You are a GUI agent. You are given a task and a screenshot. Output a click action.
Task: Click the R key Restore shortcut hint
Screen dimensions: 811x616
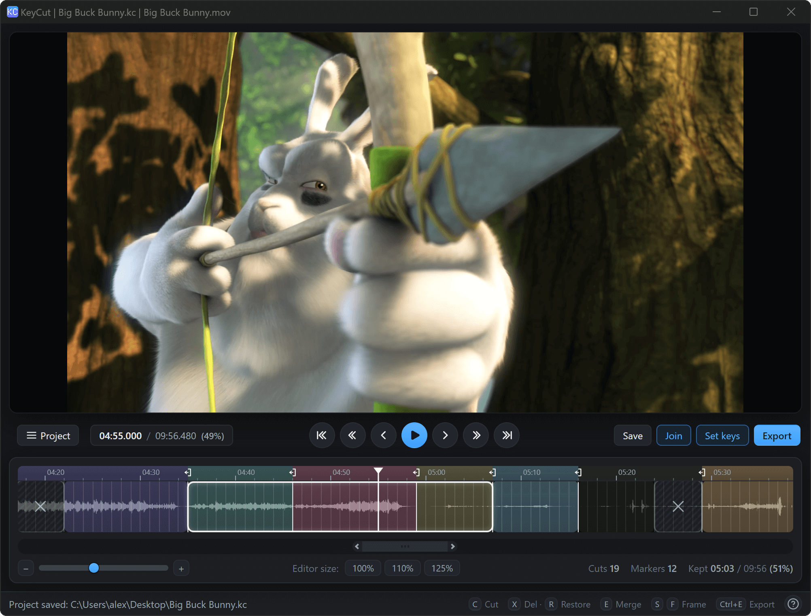(x=568, y=604)
